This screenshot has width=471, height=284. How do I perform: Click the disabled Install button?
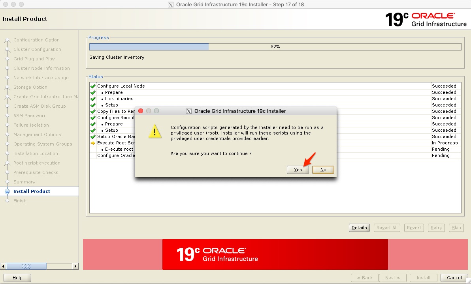pos(423,278)
